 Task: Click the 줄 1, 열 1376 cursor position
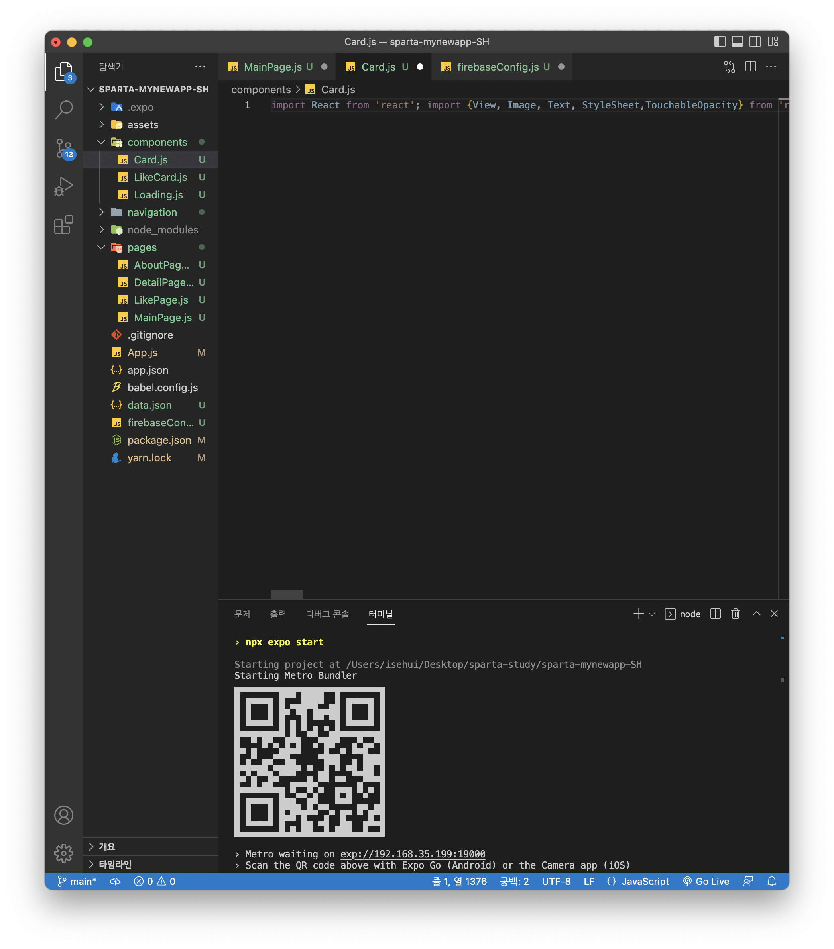coord(460,881)
